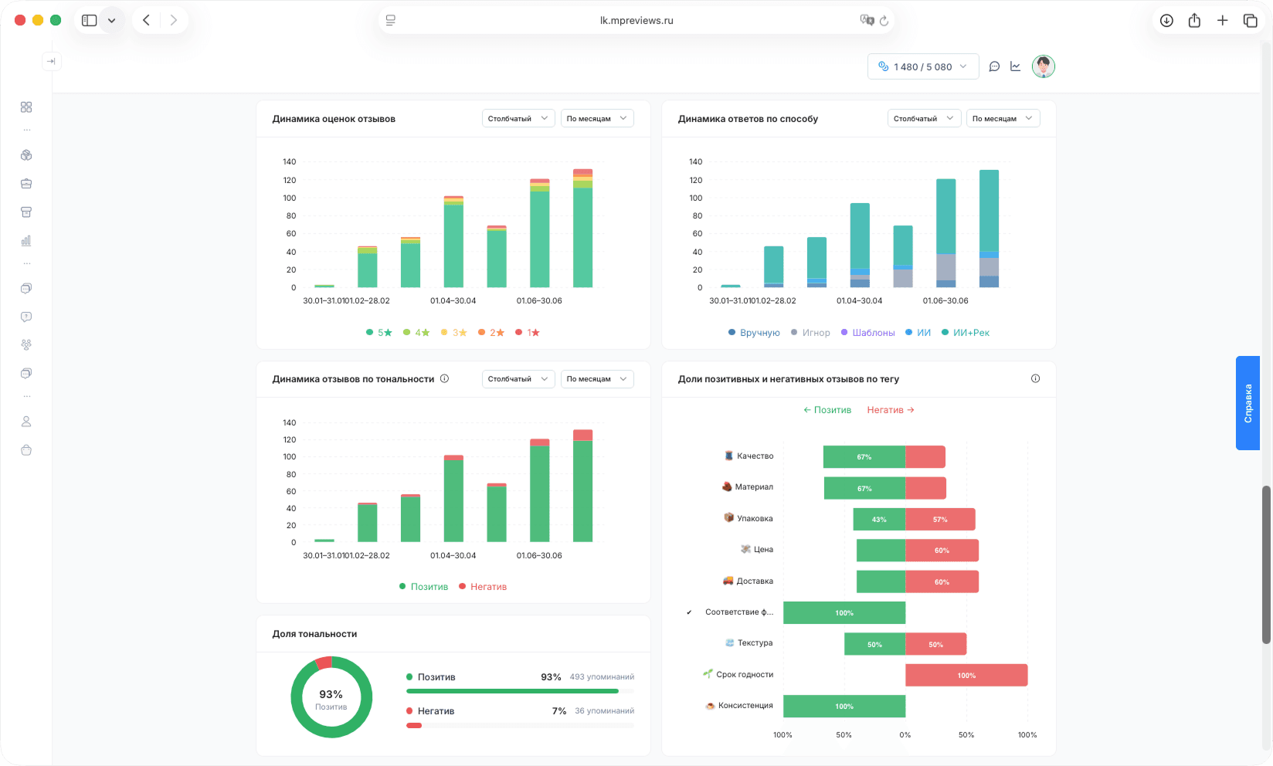Screen dimensions: 1273x766
Task: Click the Safari share icon
Action: coord(1195,21)
